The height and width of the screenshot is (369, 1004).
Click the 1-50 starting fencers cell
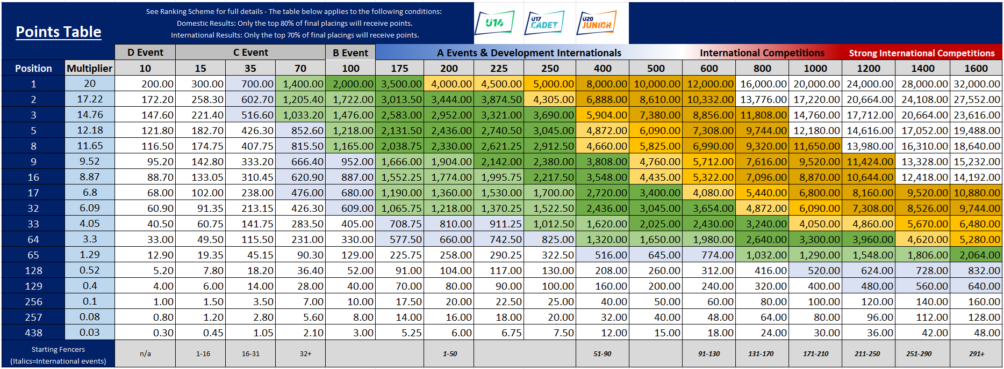pos(450,354)
